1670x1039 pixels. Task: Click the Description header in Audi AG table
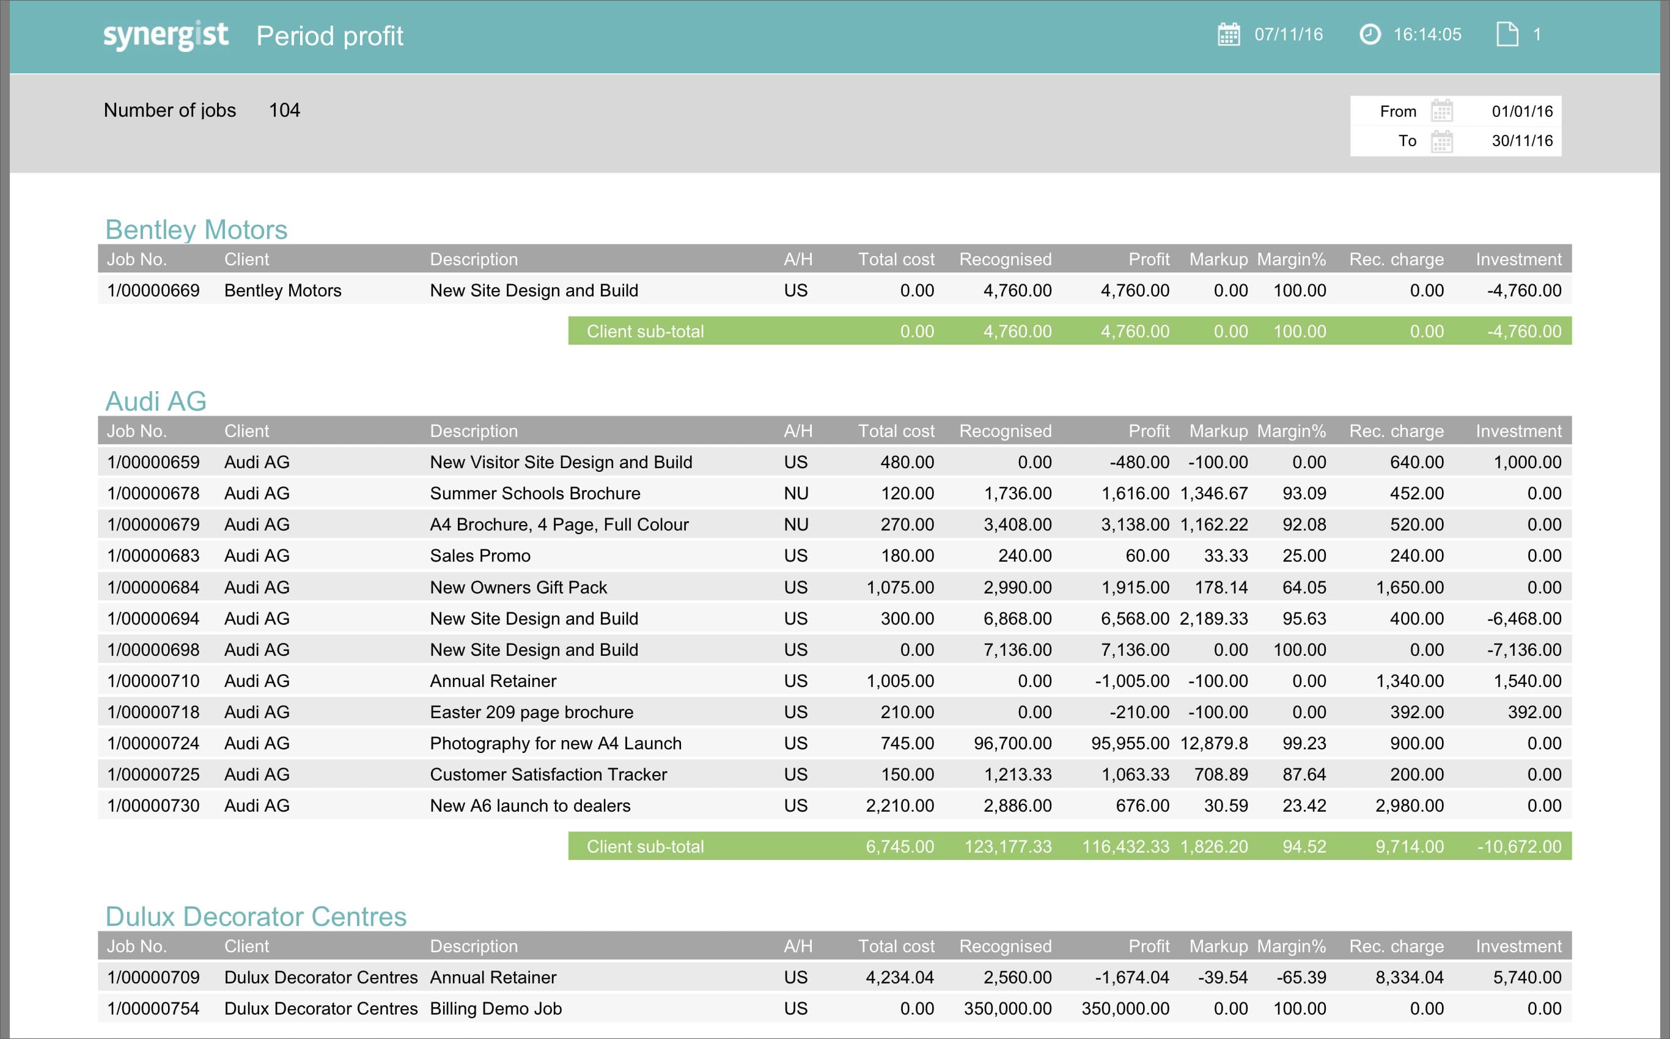[474, 431]
